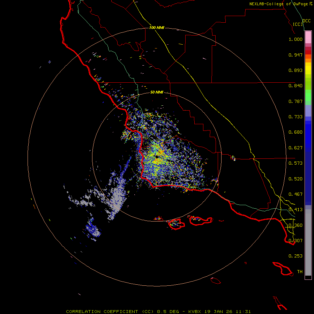
Task: Pick the gray swatch near scale bottom
Action: (308, 242)
